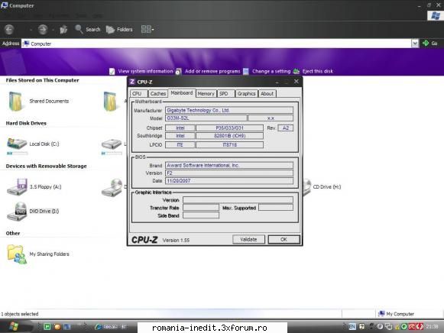The image size is (444, 333).
Task: Click the Award Software International BIOS brand
Action: [229, 165]
